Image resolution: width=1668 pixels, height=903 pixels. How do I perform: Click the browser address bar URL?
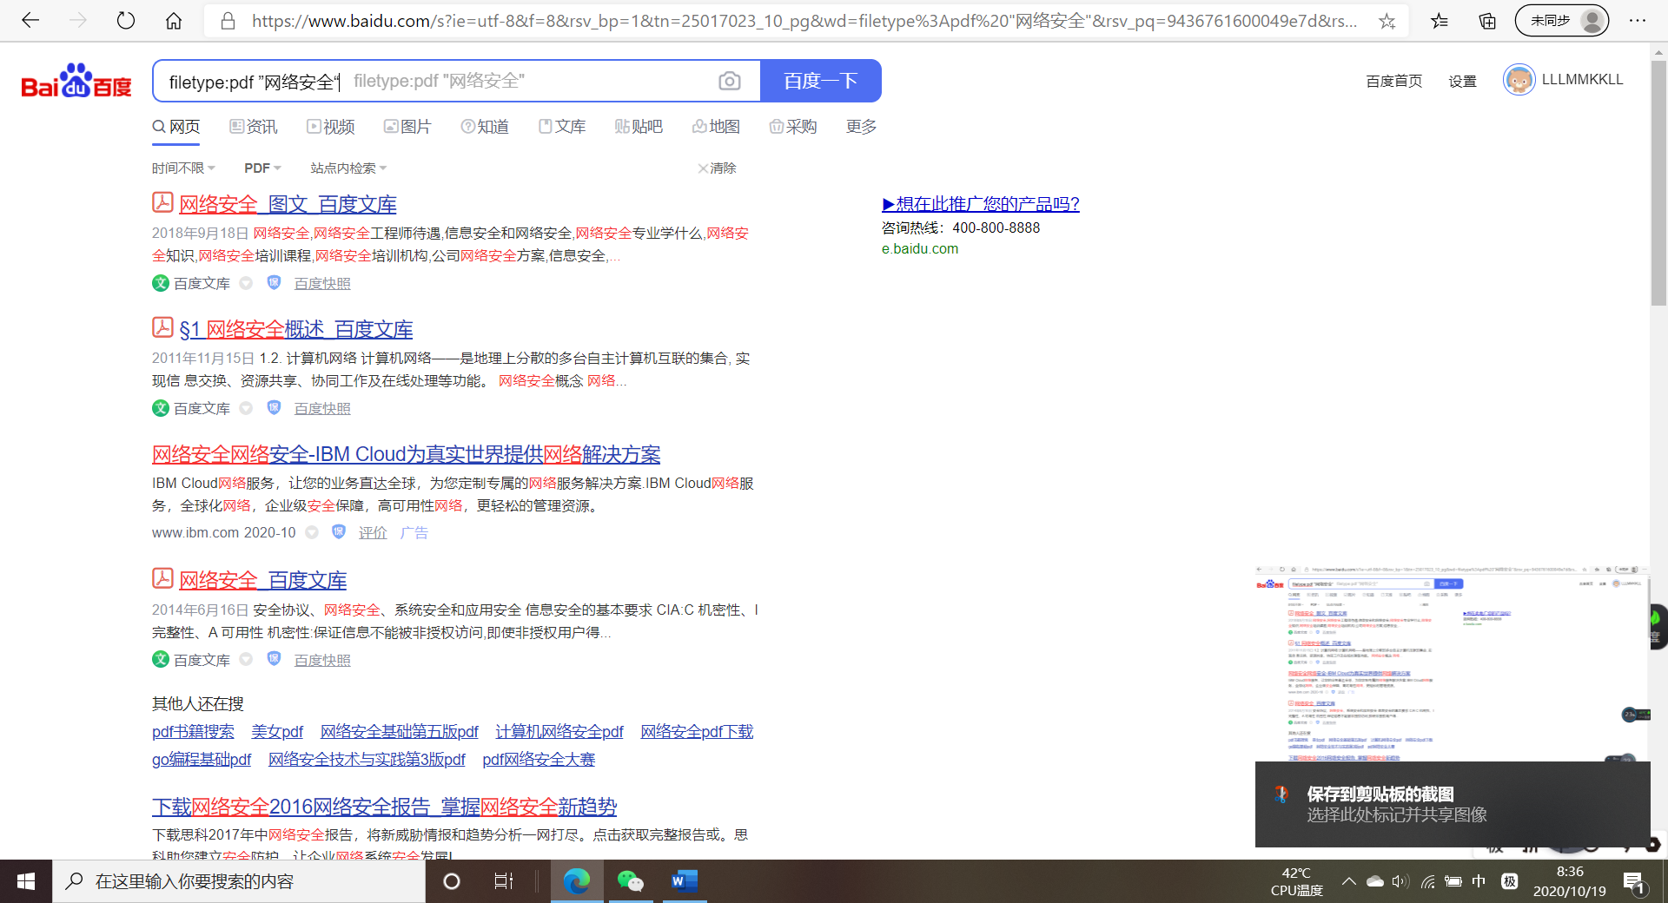804,21
